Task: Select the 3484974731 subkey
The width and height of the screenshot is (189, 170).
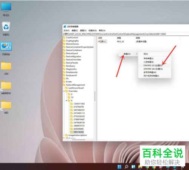Action: 79,126
